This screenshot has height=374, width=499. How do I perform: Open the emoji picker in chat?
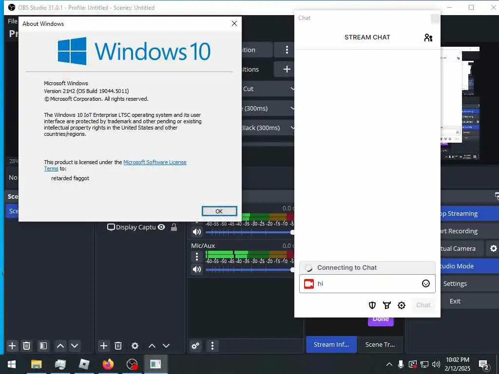point(426,283)
